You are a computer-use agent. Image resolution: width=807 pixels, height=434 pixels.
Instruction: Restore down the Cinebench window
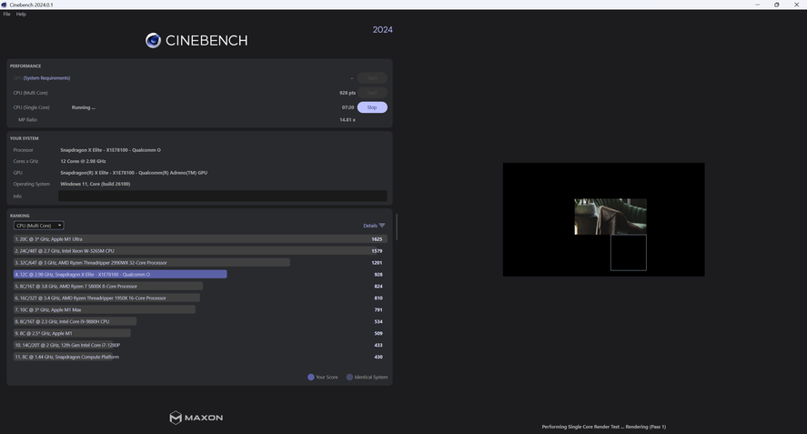(777, 5)
